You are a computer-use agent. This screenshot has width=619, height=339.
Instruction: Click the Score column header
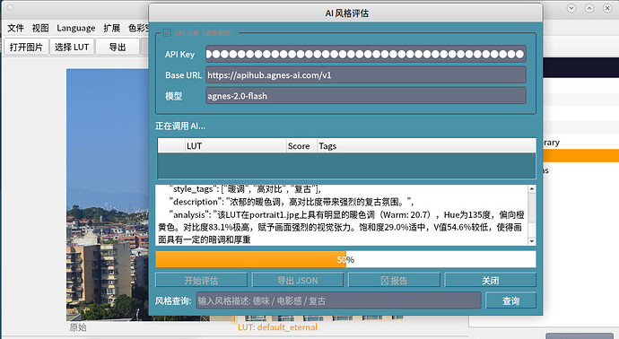[x=301, y=146]
